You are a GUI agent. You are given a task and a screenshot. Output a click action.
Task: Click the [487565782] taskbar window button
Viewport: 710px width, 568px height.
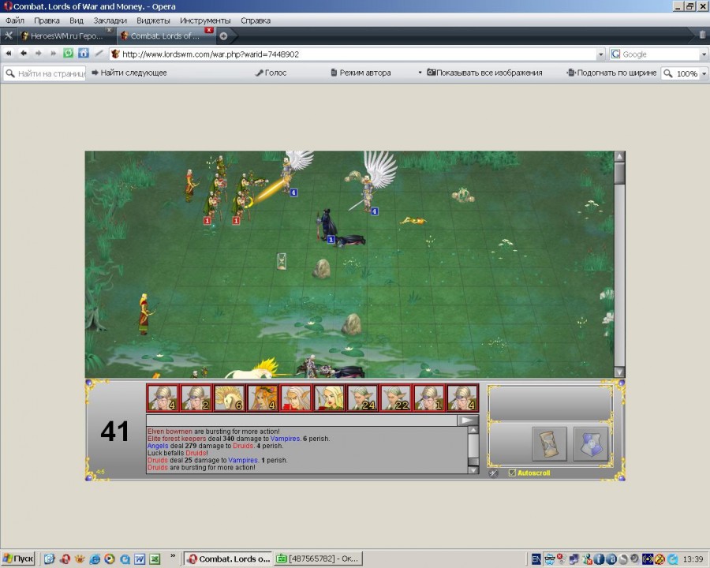[x=319, y=559]
